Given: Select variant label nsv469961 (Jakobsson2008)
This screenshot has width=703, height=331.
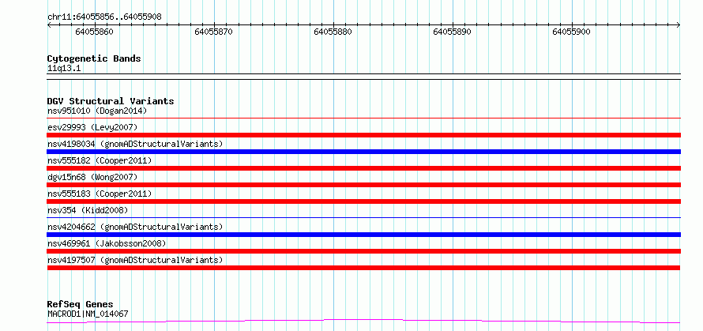Looking at the screenshot, I should tap(107, 243).
